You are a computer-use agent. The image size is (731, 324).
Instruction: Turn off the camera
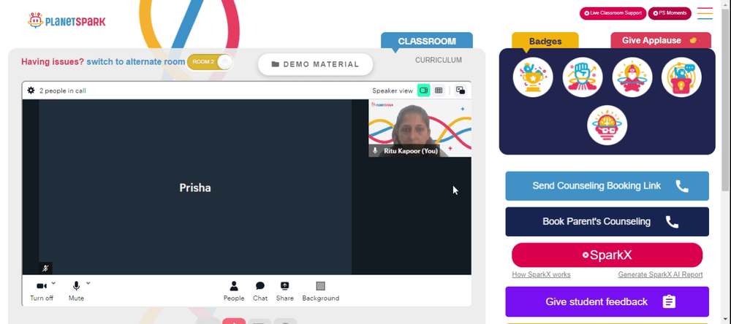42,290
